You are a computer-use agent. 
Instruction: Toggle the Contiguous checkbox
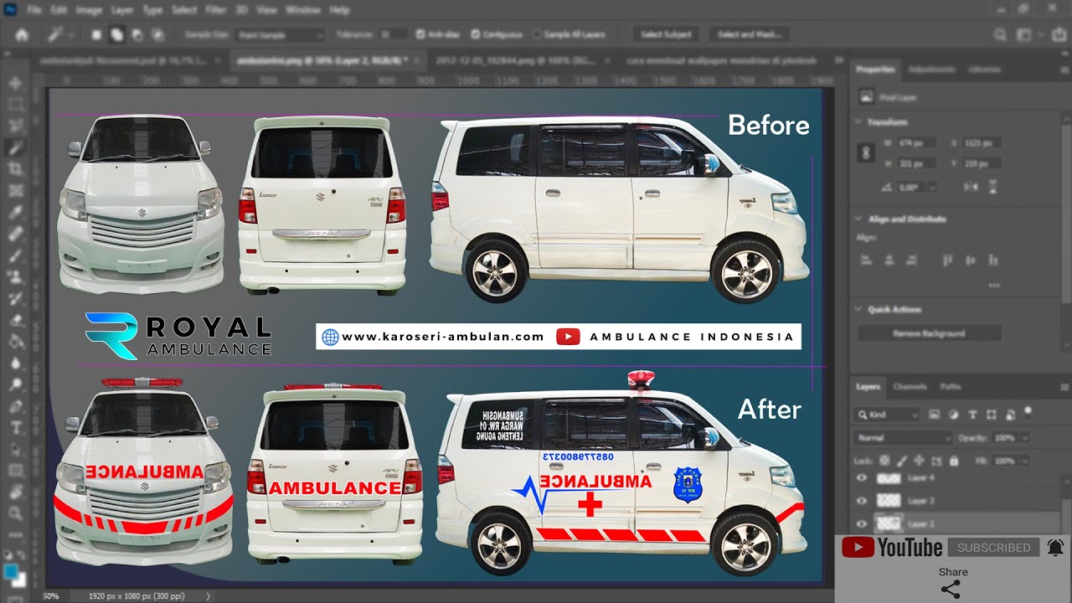click(x=476, y=35)
